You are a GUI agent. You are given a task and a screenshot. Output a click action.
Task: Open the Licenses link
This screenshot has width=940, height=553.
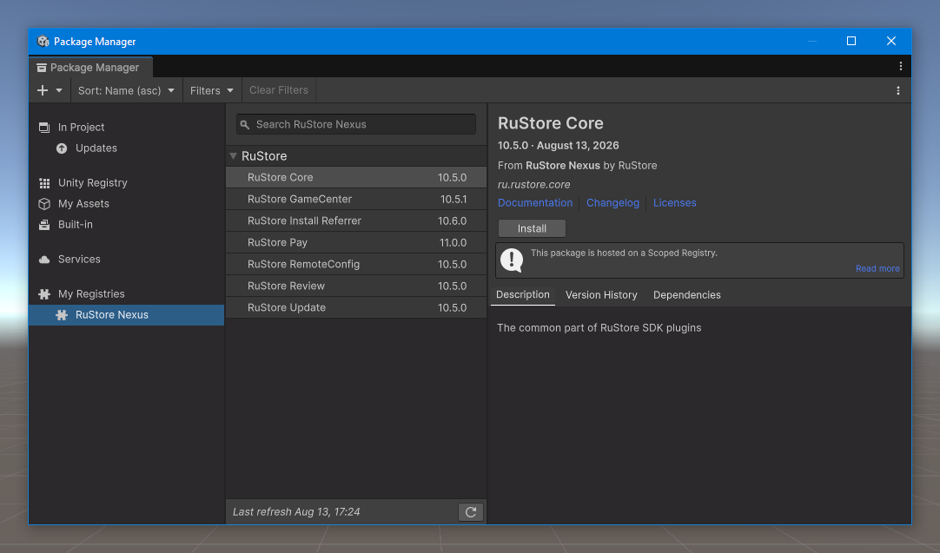[674, 202]
